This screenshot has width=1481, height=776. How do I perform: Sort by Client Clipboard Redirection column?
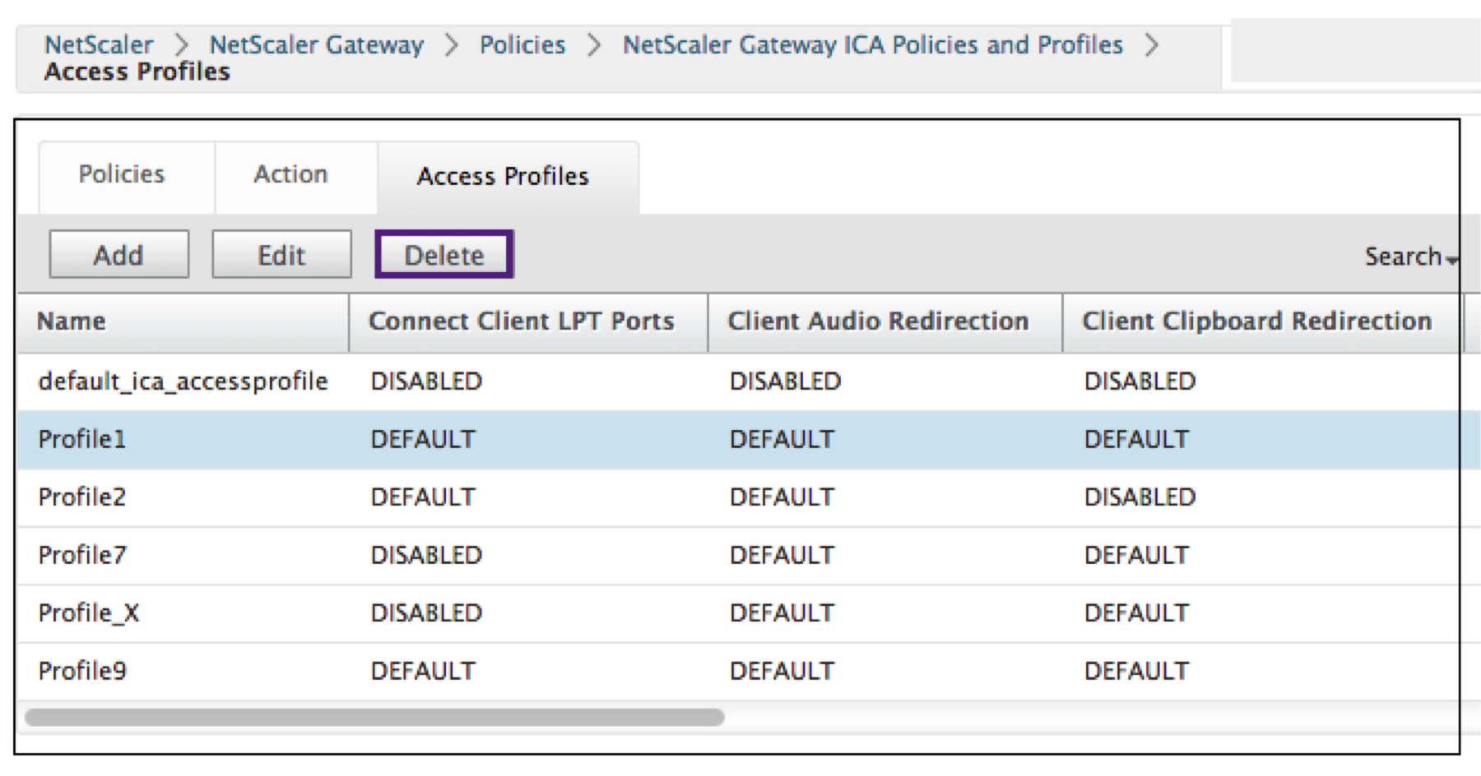pos(1256,321)
